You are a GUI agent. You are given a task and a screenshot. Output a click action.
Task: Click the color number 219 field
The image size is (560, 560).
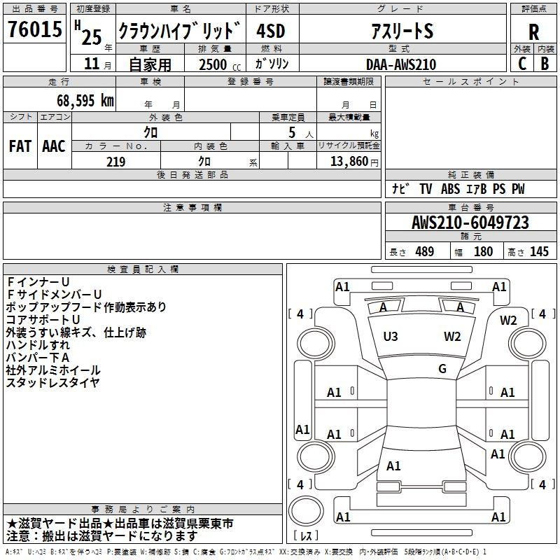116,162
